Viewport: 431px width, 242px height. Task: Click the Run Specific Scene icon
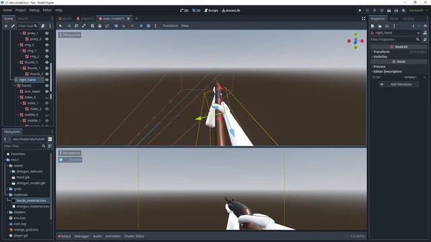[x=396, y=11]
